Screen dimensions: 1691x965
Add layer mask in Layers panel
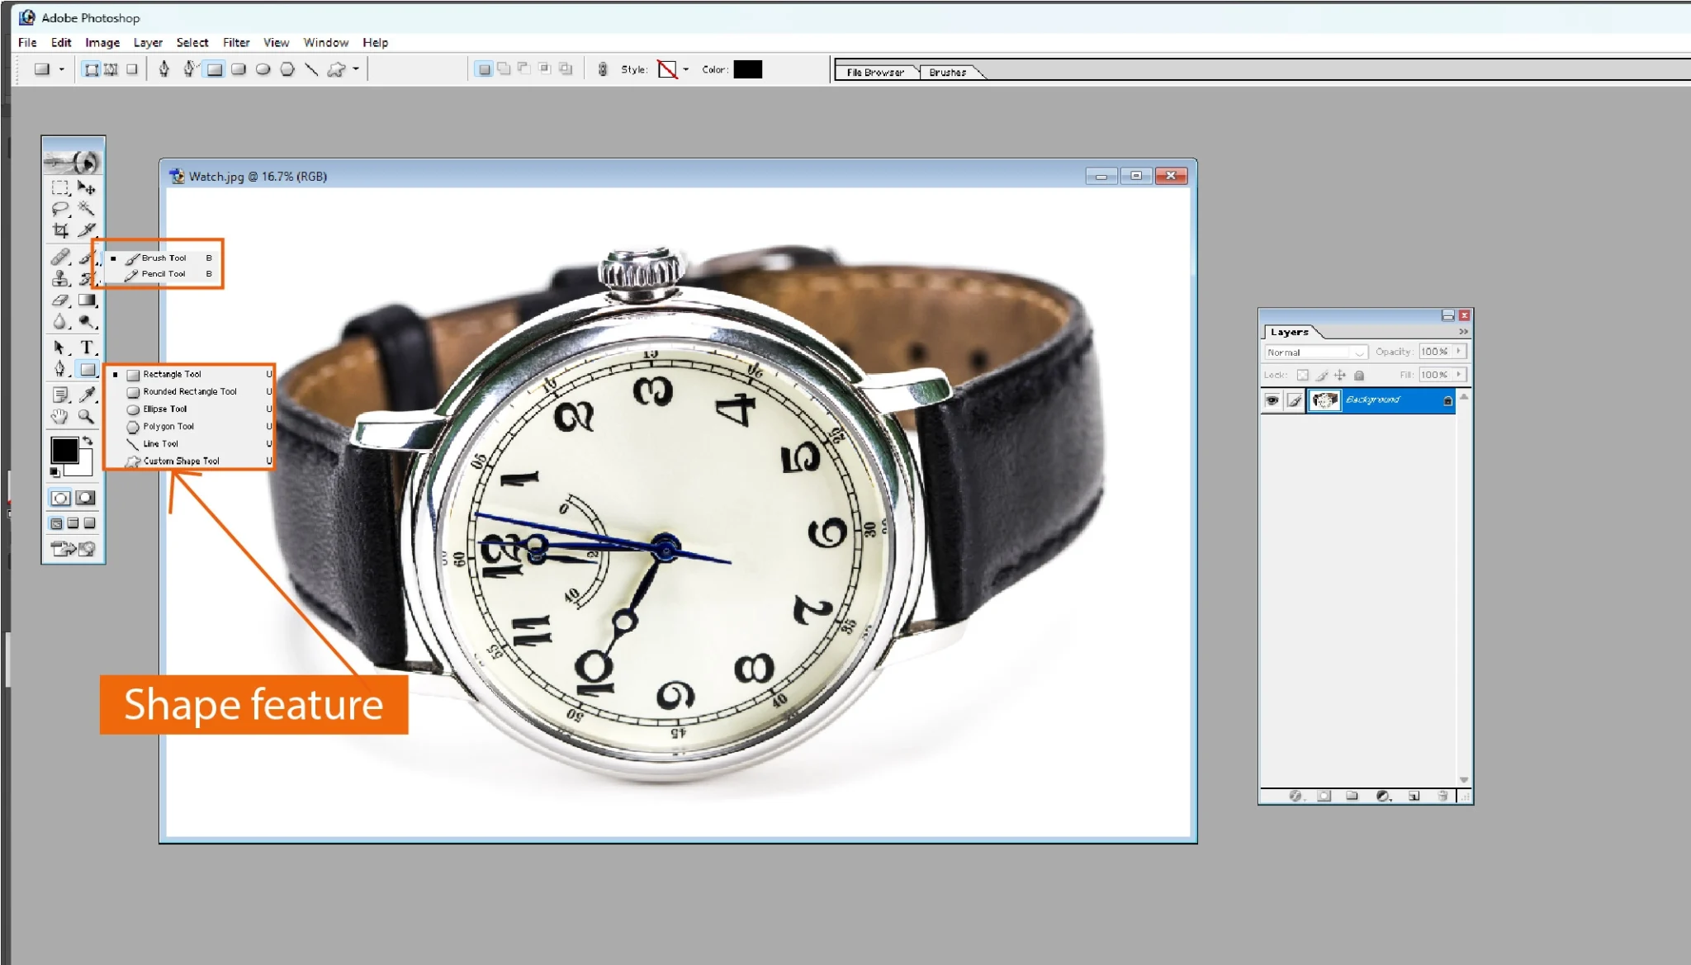(x=1324, y=796)
